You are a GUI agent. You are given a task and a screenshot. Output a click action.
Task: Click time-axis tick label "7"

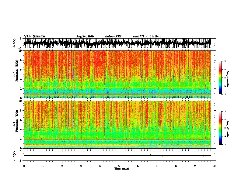point(157,166)
